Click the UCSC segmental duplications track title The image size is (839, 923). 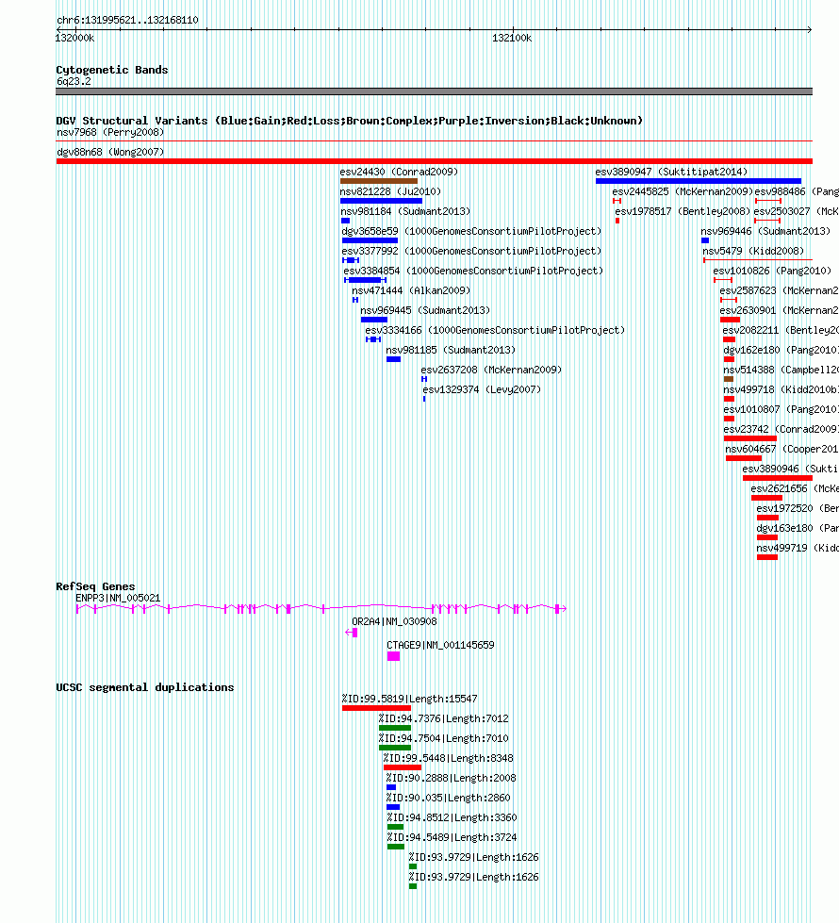[145, 687]
